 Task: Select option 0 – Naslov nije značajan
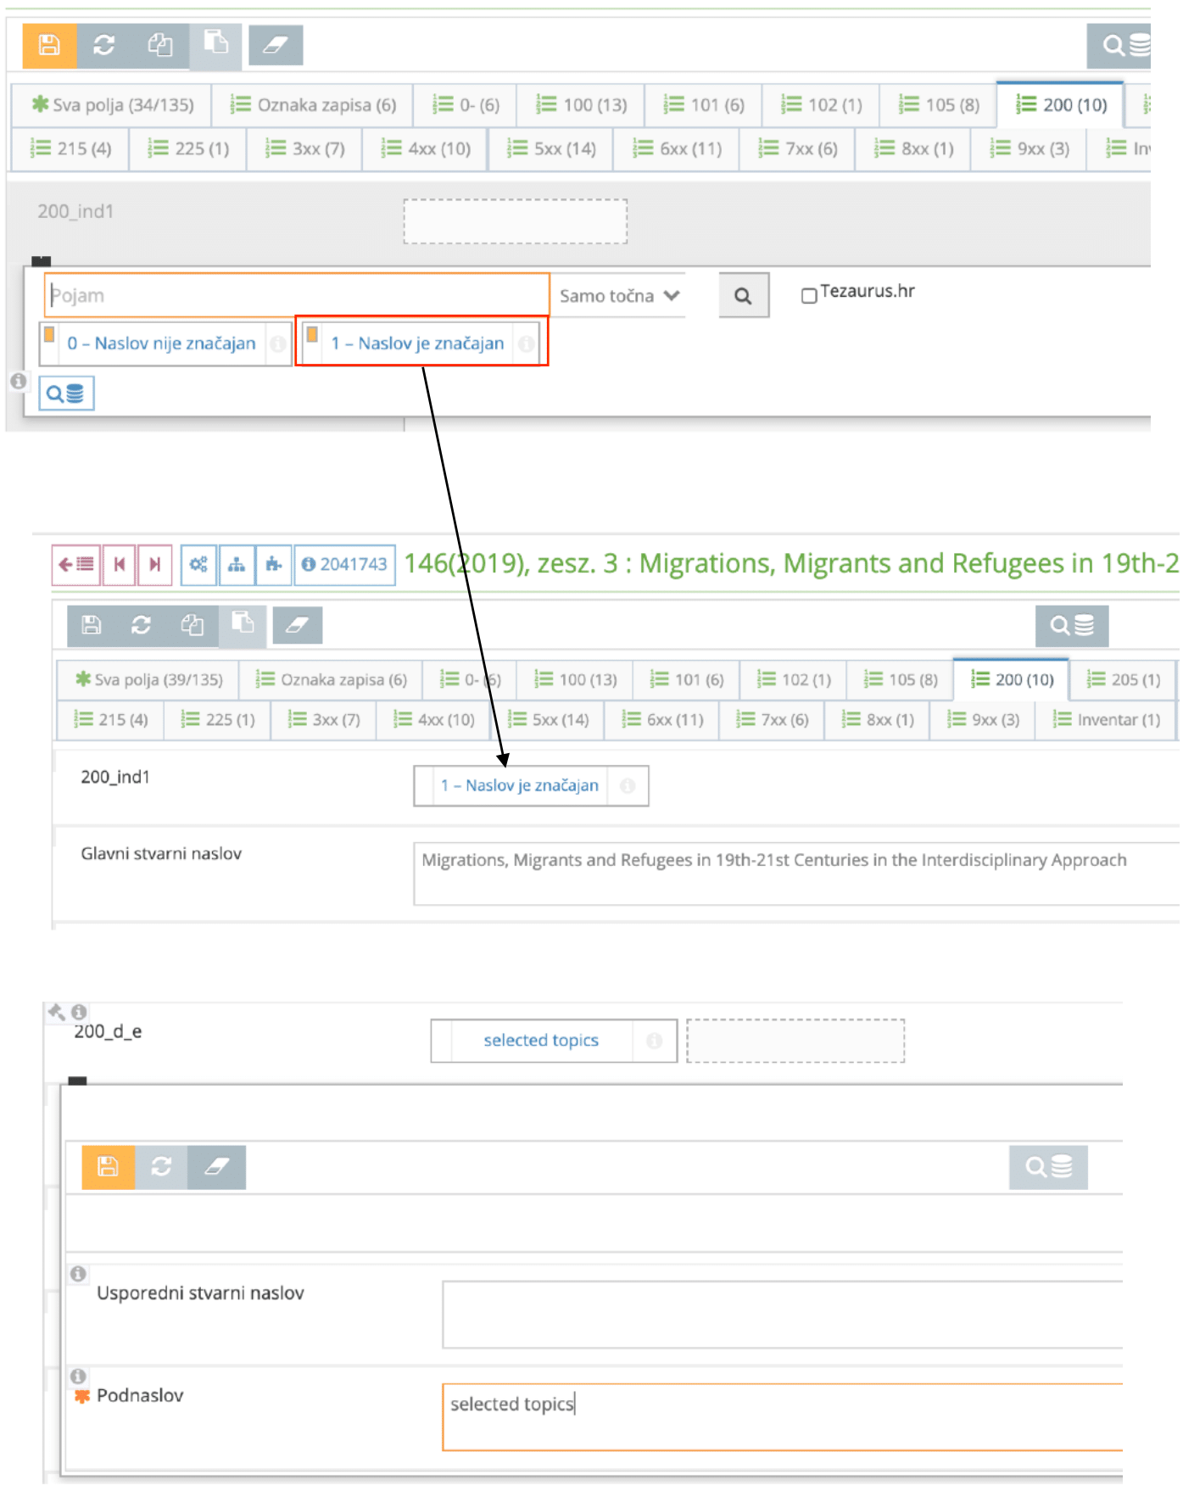(x=161, y=343)
